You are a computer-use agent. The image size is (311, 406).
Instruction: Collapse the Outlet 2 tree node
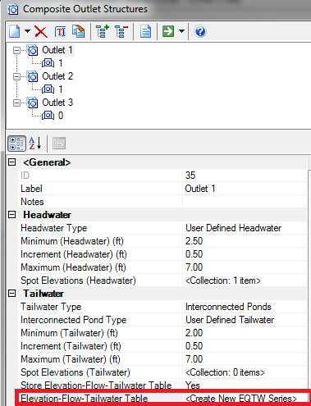coord(16,76)
